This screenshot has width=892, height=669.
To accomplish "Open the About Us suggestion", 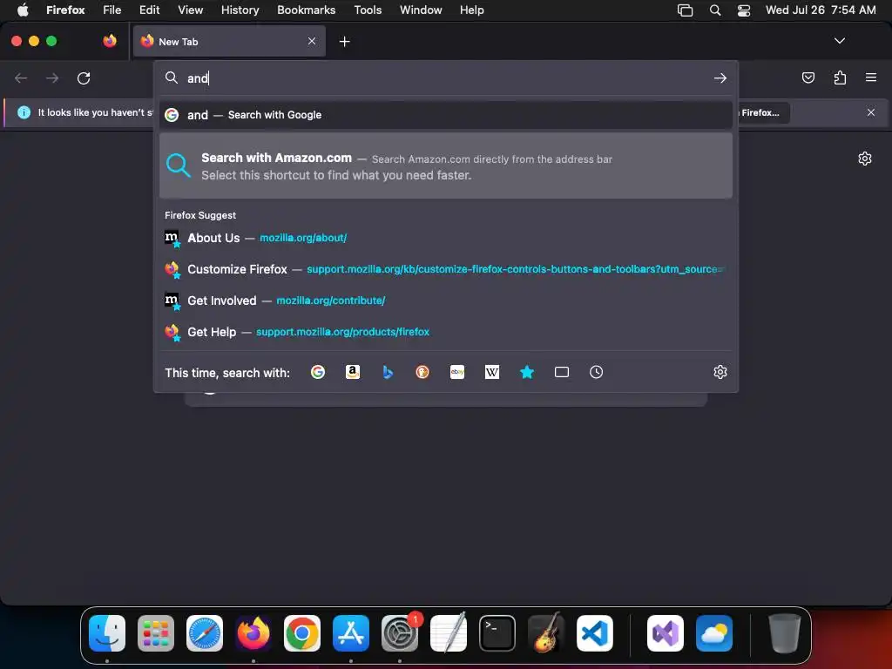I will pyautogui.click(x=446, y=238).
